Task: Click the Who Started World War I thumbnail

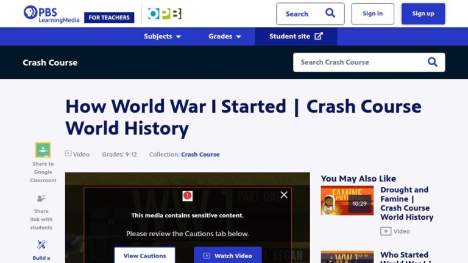Action: (x=347, y=257)
